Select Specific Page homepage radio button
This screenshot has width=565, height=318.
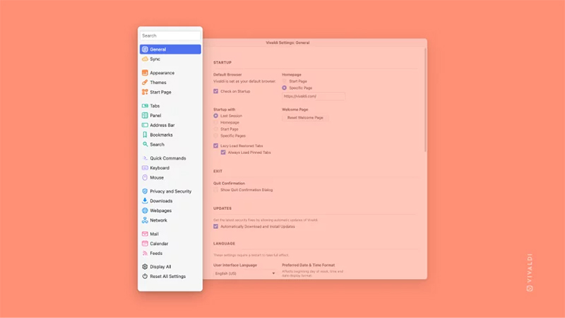(x=285, y=88)
